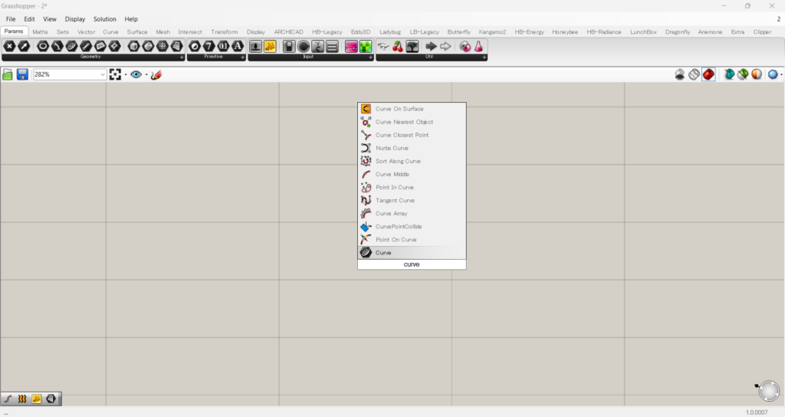Select Curve Closest Point from search results
Image resolution: width=785 pixels, height=417 pixels.
click(x=402, y=135)
